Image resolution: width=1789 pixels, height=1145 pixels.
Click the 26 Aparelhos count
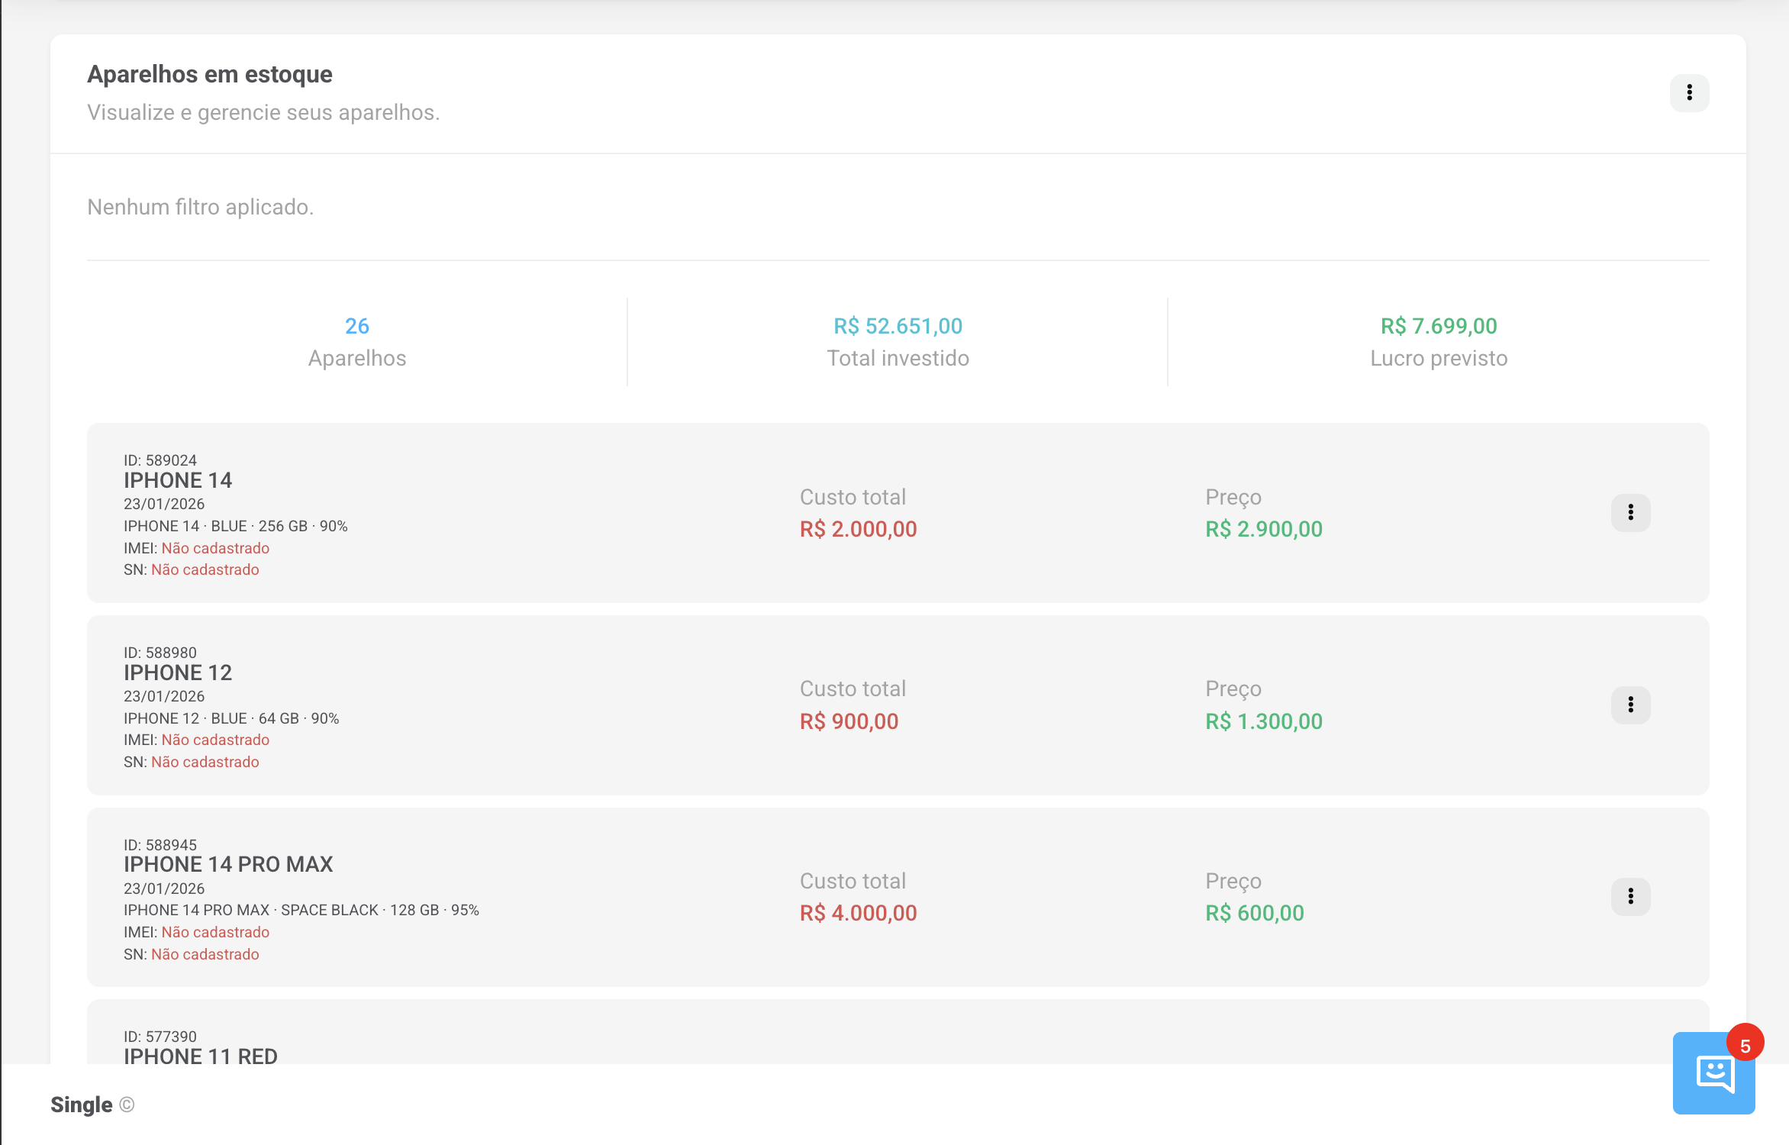pyautogui.click(x=357, y=326)
